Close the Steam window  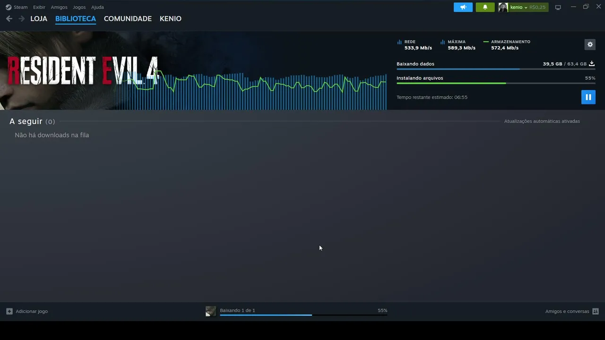pos(598,7)
